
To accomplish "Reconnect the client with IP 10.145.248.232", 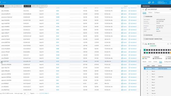I will click(x=133, y=14).
